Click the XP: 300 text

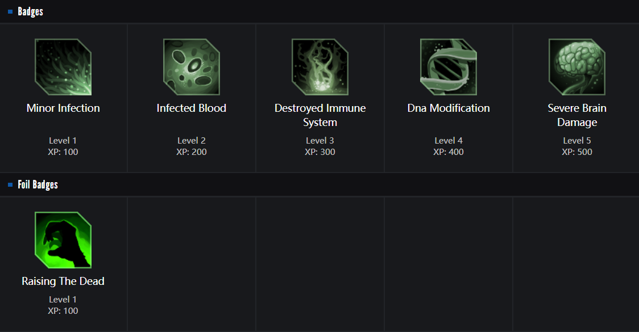tap(320, 152)
